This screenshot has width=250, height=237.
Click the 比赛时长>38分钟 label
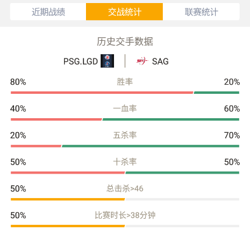(125, 215)
